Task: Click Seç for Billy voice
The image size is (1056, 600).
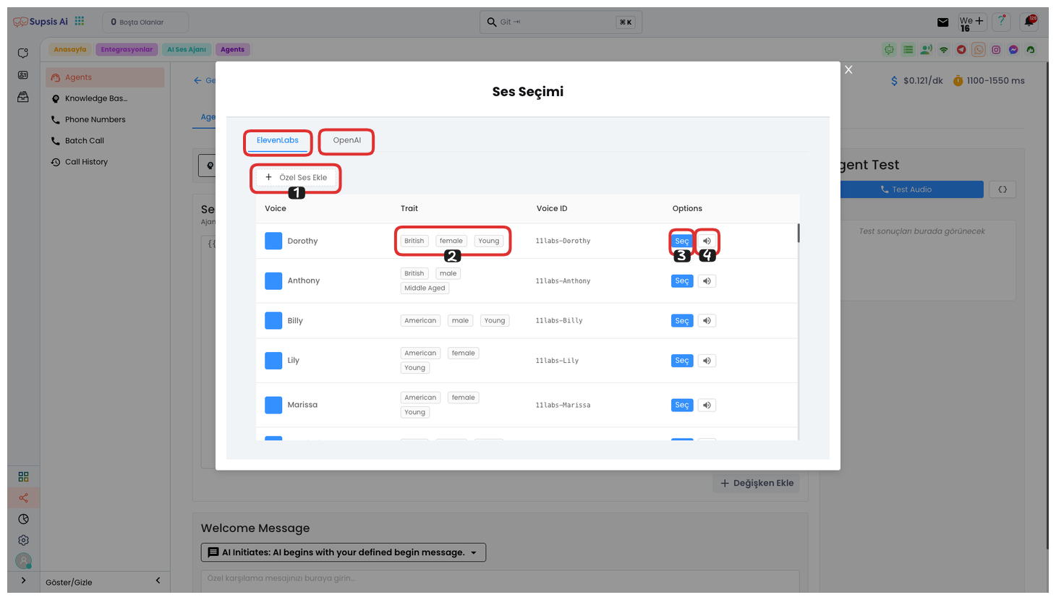Action: (682, 320)
